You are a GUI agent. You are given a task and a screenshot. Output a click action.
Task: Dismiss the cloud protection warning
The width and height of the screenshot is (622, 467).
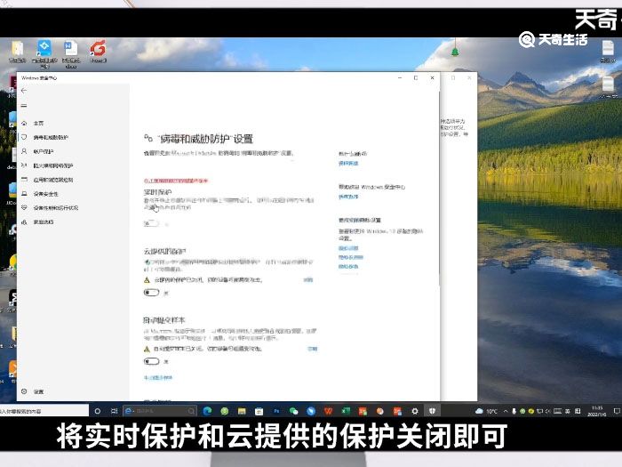pos(308,280)
